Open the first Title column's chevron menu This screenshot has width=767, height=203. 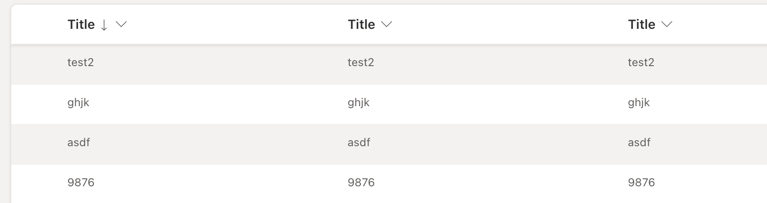point(121,25)
